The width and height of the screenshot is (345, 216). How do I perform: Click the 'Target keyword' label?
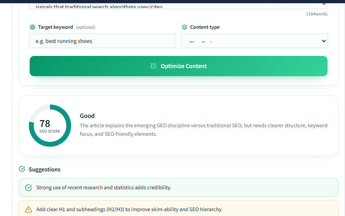click(55, 27)
